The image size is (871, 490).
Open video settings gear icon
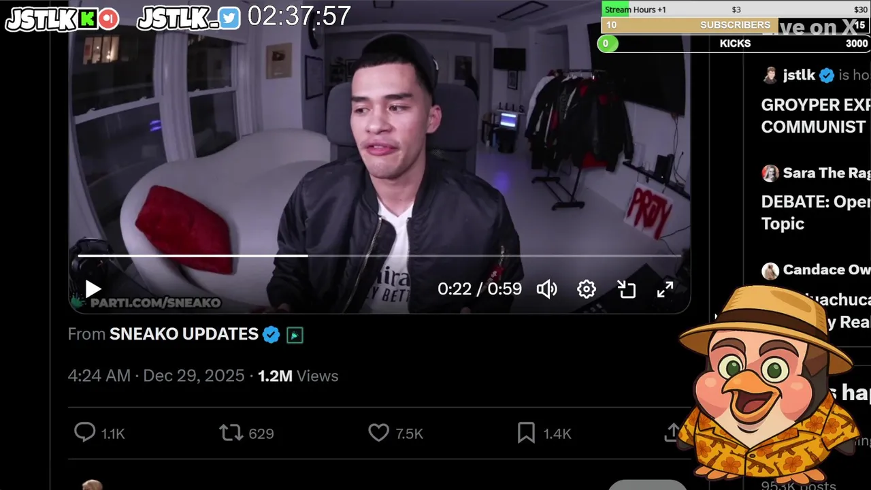(x=587, y=289)
